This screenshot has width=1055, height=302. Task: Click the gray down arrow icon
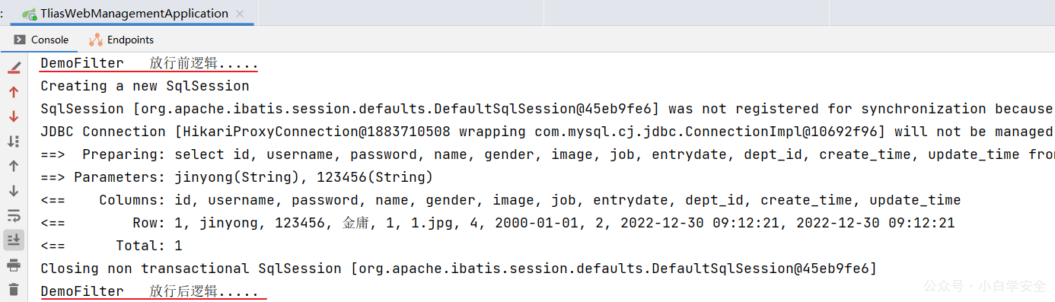pos(14,191)
